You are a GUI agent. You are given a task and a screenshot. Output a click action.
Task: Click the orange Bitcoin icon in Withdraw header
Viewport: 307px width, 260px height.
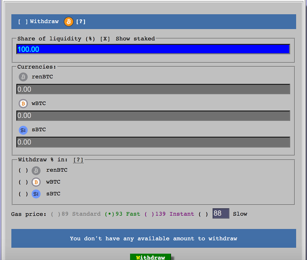tap(69, 21)
